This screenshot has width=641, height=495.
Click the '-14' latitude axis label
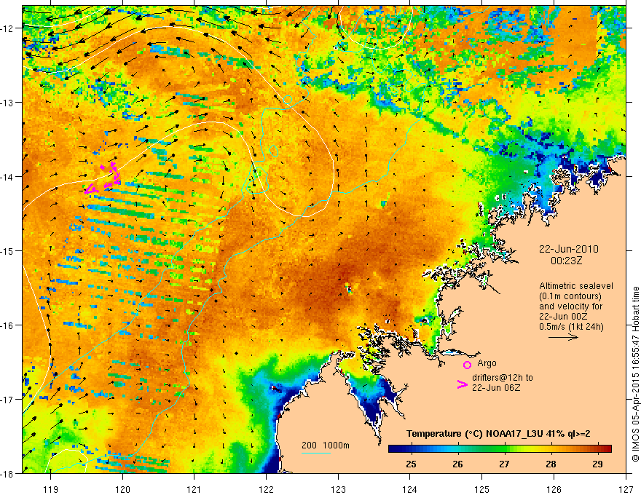coord(7,176)
